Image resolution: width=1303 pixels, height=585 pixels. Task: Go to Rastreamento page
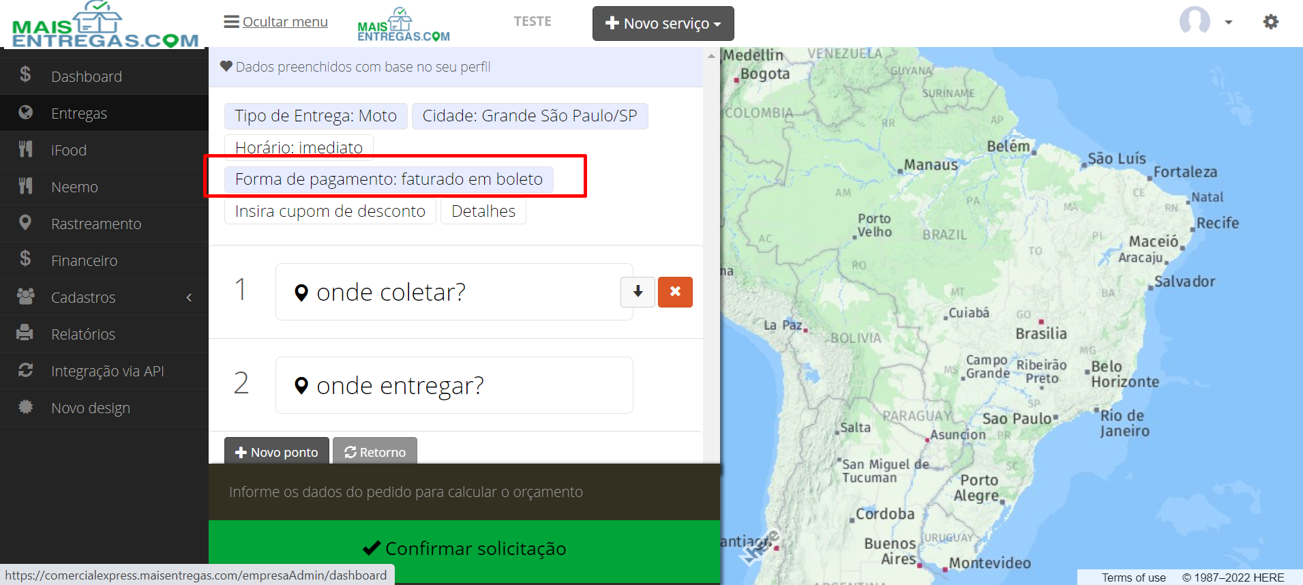(104, 224)
